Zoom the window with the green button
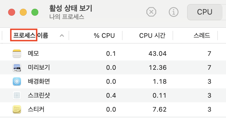This screenshot has height=118, width=226. click(x=35, y=12)
